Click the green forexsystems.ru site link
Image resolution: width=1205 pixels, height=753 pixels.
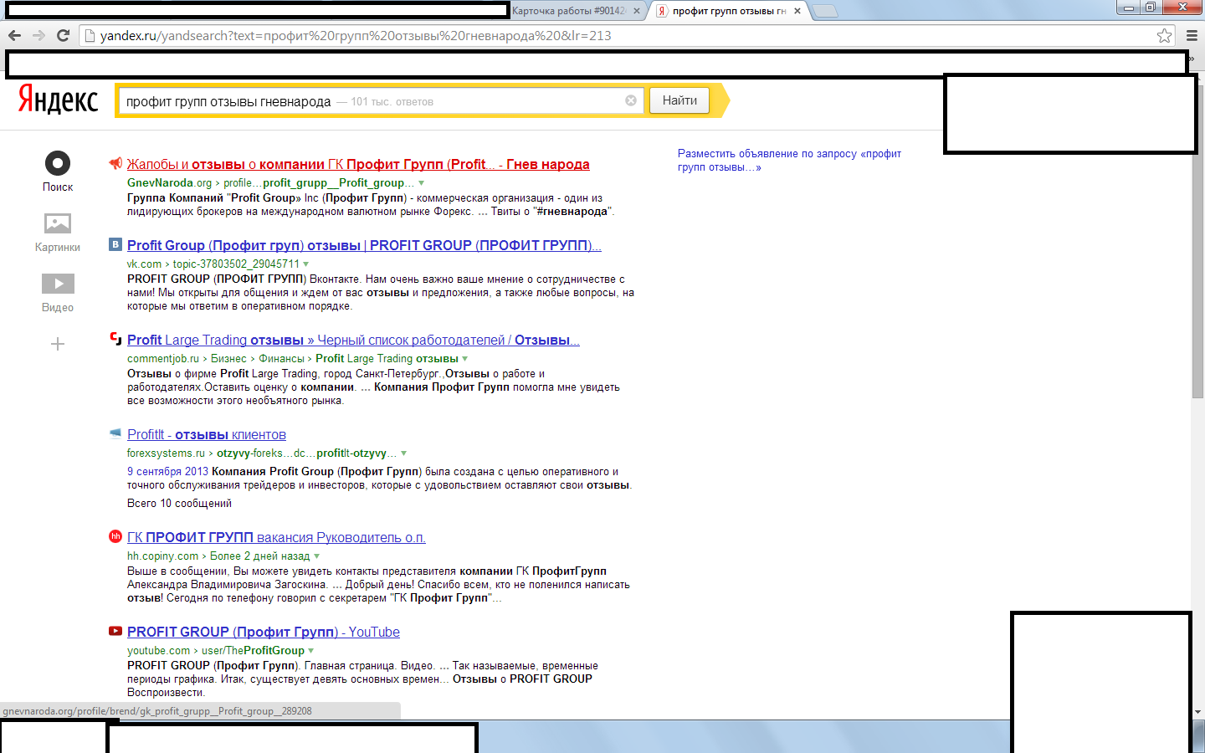(x=166, y=453)
